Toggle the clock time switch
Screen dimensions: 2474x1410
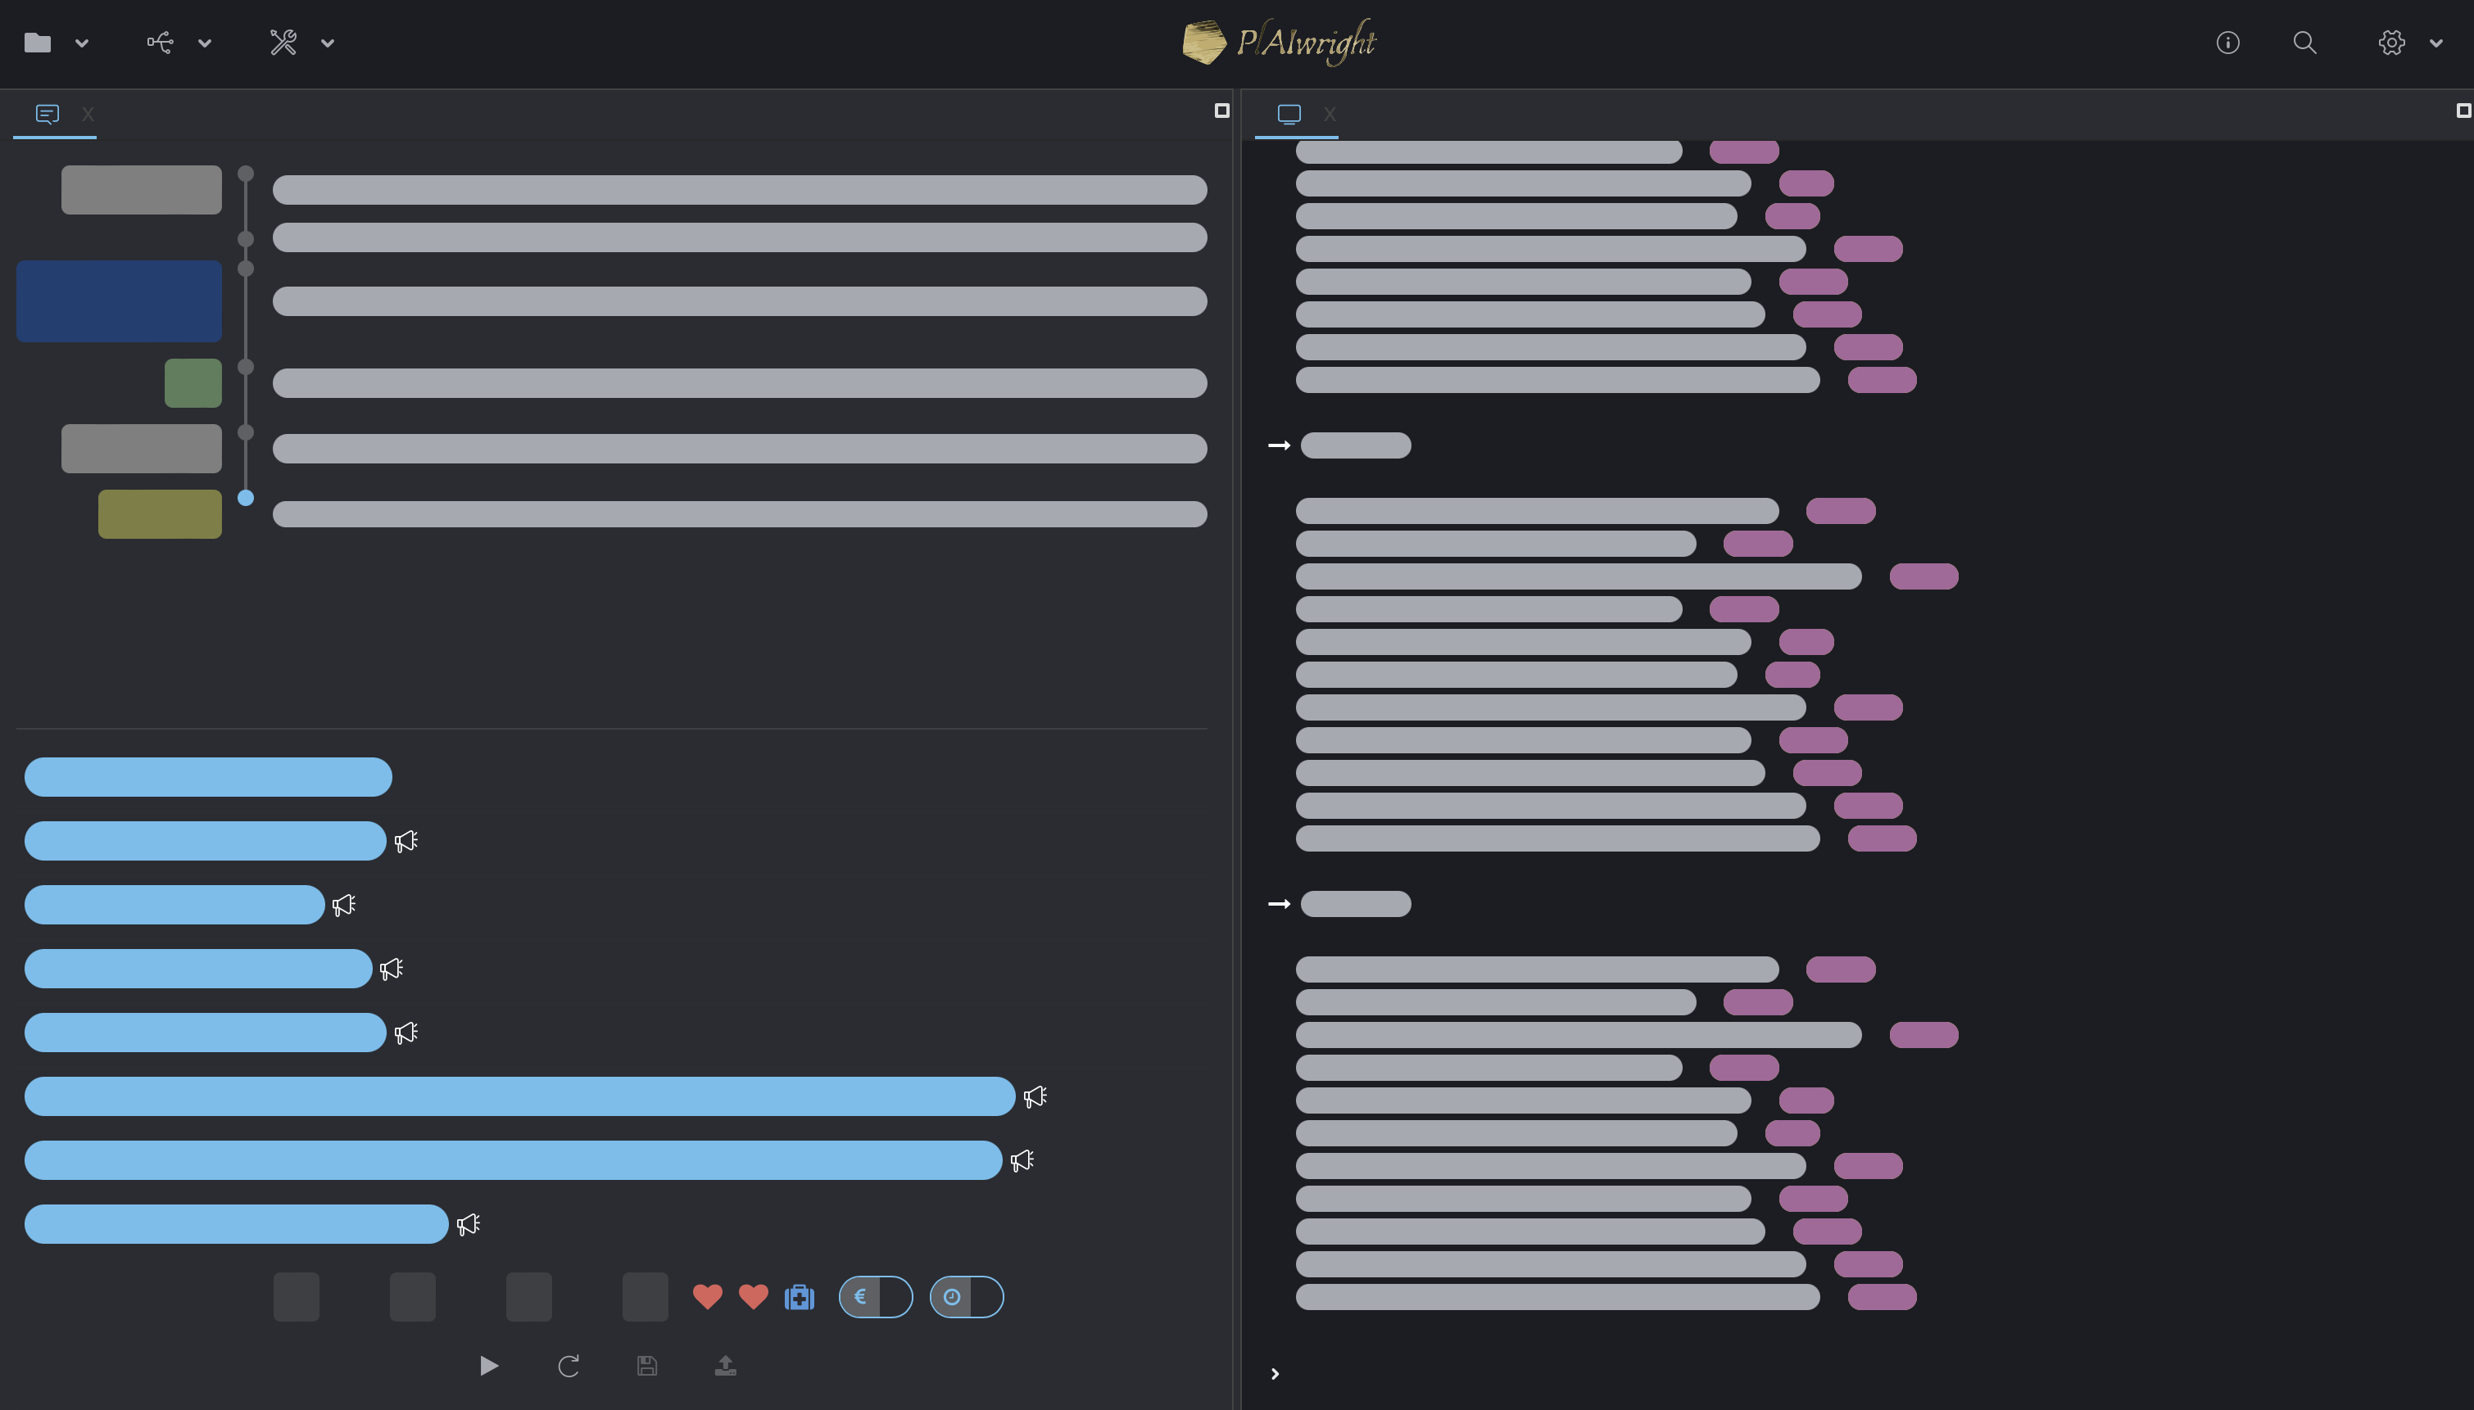(x=966, y=1297)
